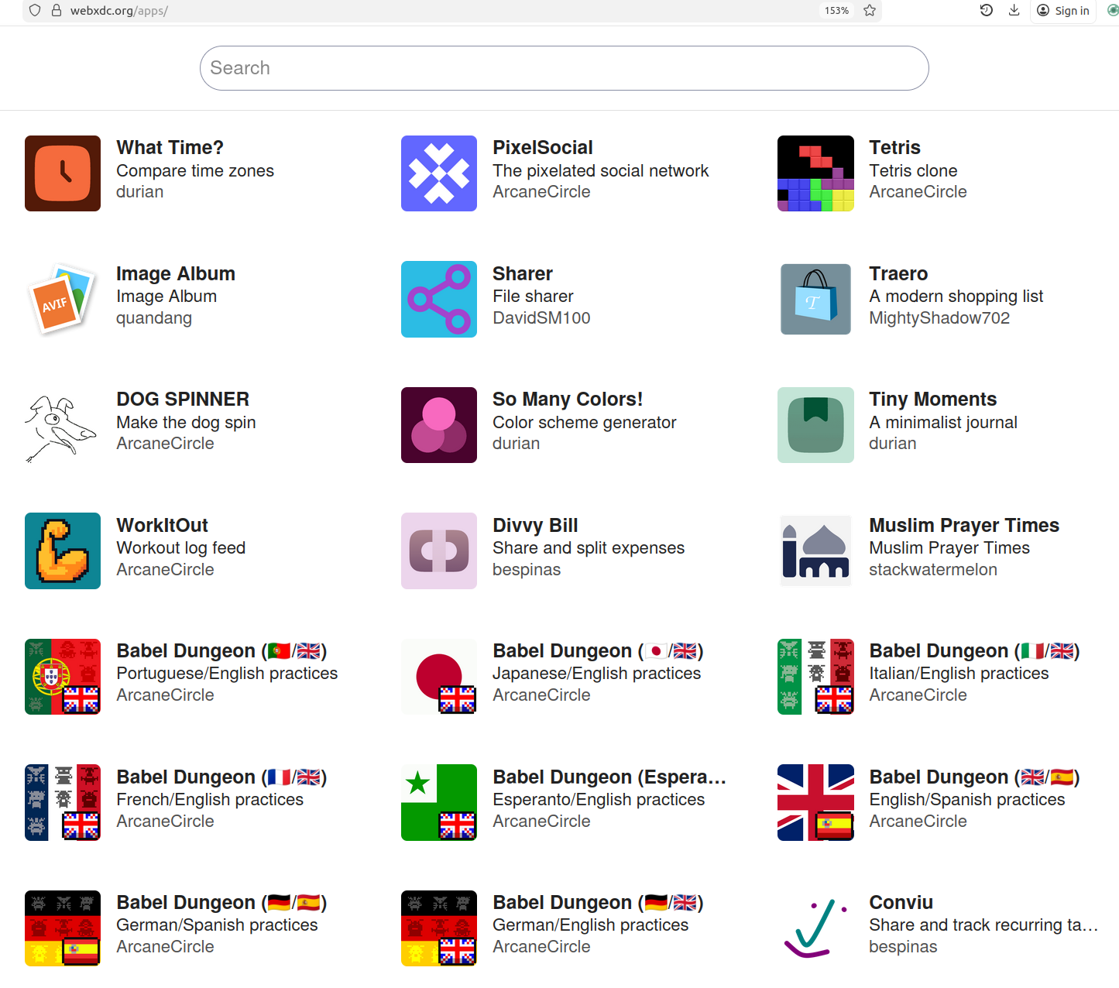Image resolution: width=1119 pixels, height=988 pixels.
Task: Open the Traero shopping bag icon
Action: click(815, 300)
